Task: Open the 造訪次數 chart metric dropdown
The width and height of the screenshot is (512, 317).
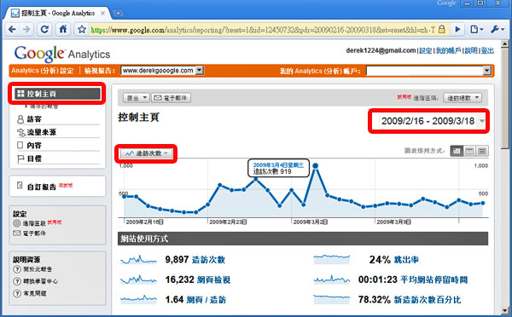Action: (x=146, y=153)
